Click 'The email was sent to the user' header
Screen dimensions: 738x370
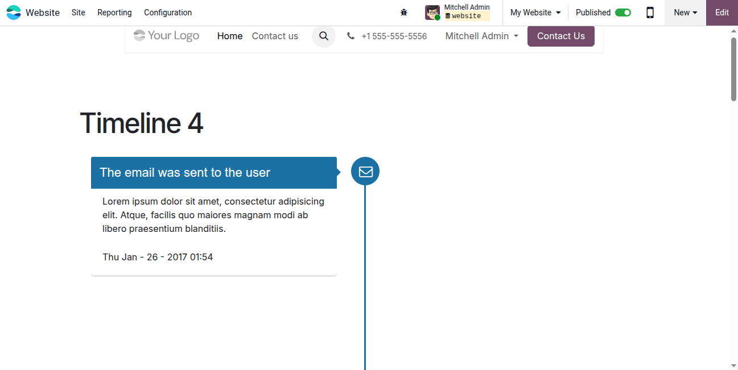(x=214, y=173)
